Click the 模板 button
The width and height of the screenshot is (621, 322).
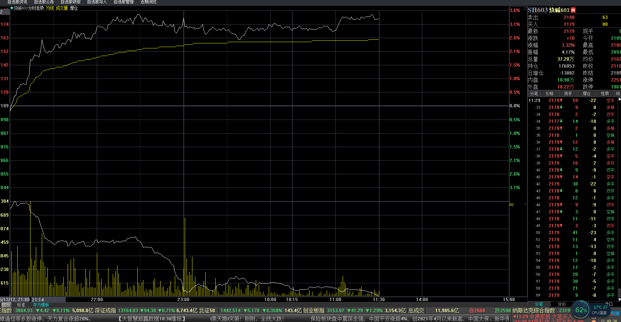coord(6,305)
